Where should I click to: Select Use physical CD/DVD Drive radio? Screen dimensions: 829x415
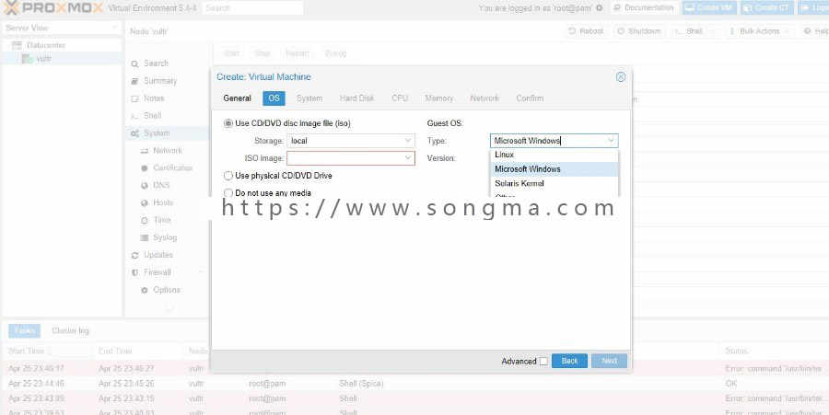tap(228, 175)
